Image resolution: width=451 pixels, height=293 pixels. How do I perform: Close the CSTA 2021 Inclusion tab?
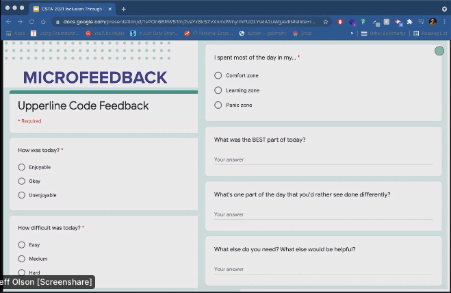pos(110,9)
